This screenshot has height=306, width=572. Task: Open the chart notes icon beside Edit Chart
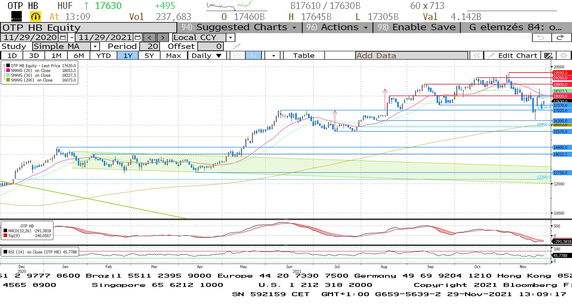pos(548,56)
